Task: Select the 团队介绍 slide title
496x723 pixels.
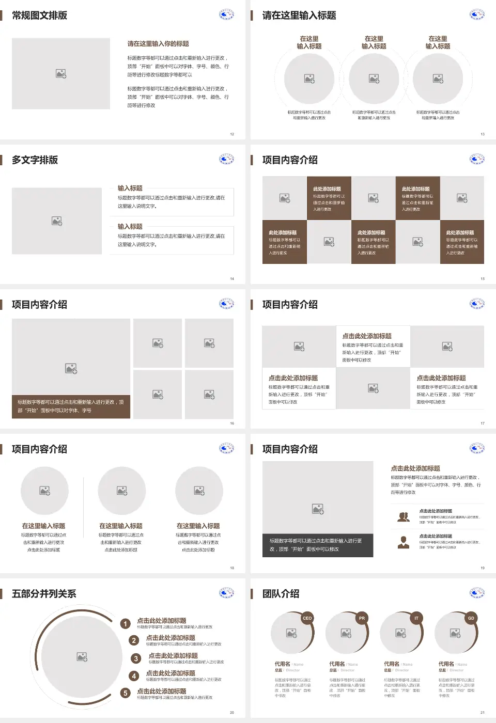Action: tap(281, 594)
